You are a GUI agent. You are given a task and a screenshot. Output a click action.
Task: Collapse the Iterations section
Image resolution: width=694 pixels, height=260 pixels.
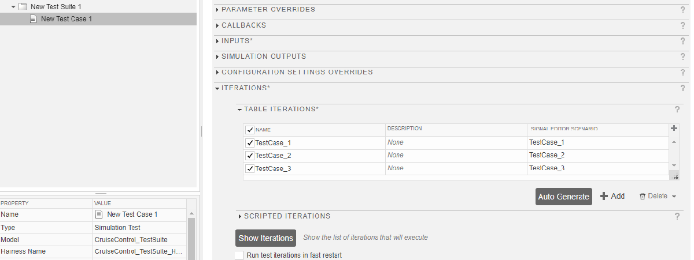pos(217,88)
